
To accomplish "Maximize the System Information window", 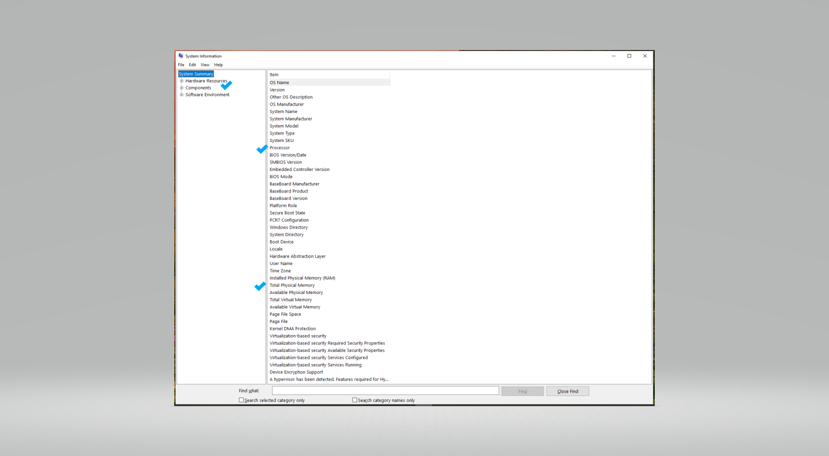I will click(629, 56).
